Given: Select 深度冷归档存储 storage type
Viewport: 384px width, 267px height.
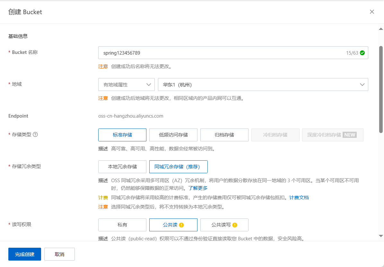Looking at the screenshot, I should pos(333,135).
